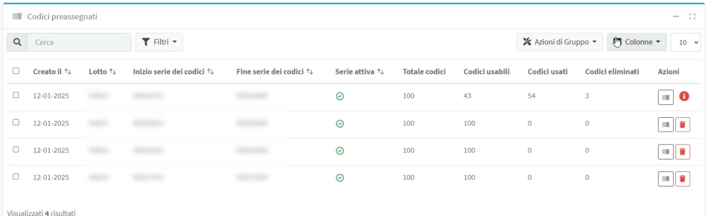Click into the Cerca search field
This screenshot has width=706, height=216.
[79, 42]
